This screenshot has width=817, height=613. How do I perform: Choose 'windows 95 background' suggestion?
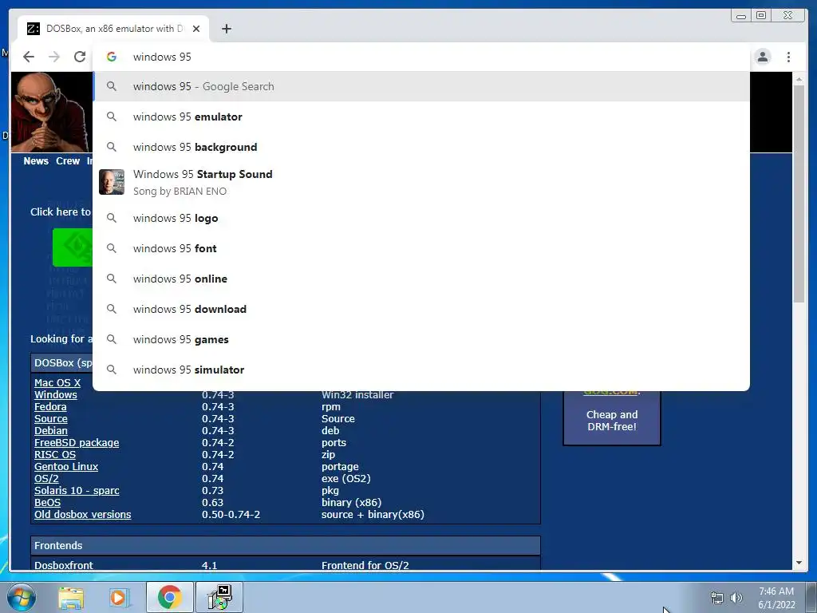(x=421, y=147)
